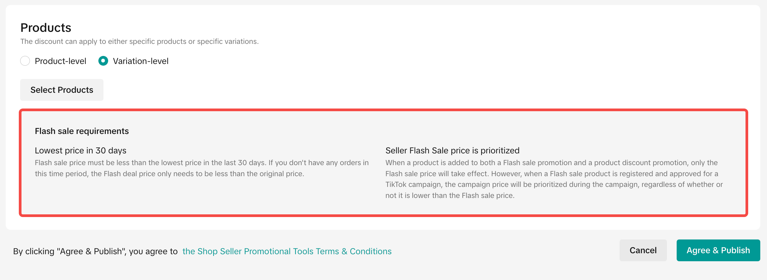Click the 'Variation-level' label text
The height and width of the screenshot is (280, 767).
[141, 61]
